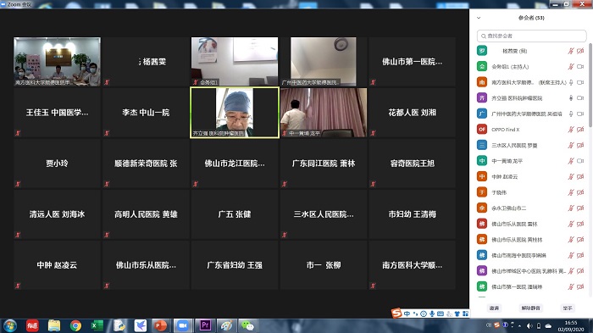Select the highlighted 齐立强 video tile

[235, 113]
